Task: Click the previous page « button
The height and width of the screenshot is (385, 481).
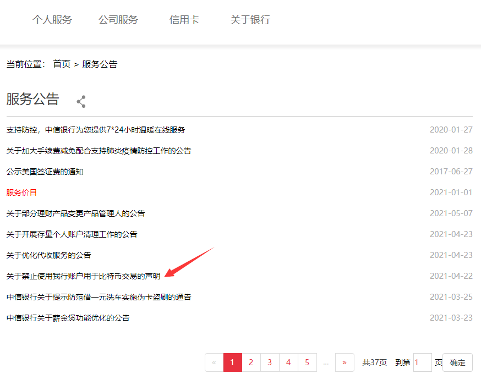Action: point(214,362)
